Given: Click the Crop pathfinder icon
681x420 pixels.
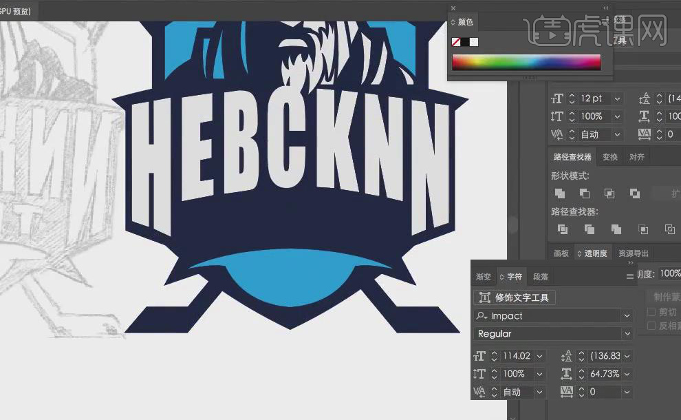Looking at the screenshot, I should [x=642, y=229].
